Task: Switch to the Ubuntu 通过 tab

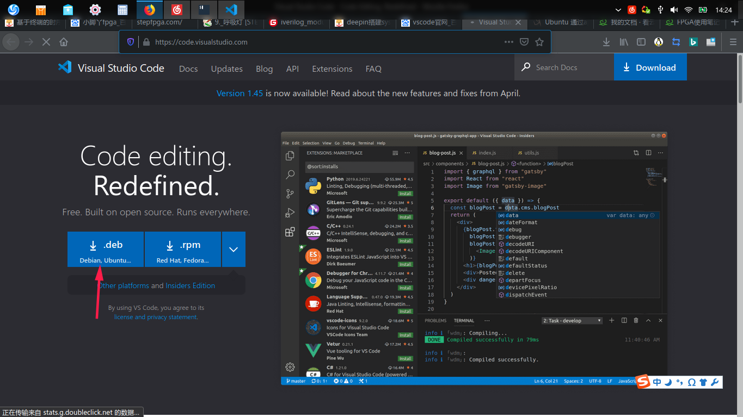Action: pyautogui.click(x=561, y=22)
